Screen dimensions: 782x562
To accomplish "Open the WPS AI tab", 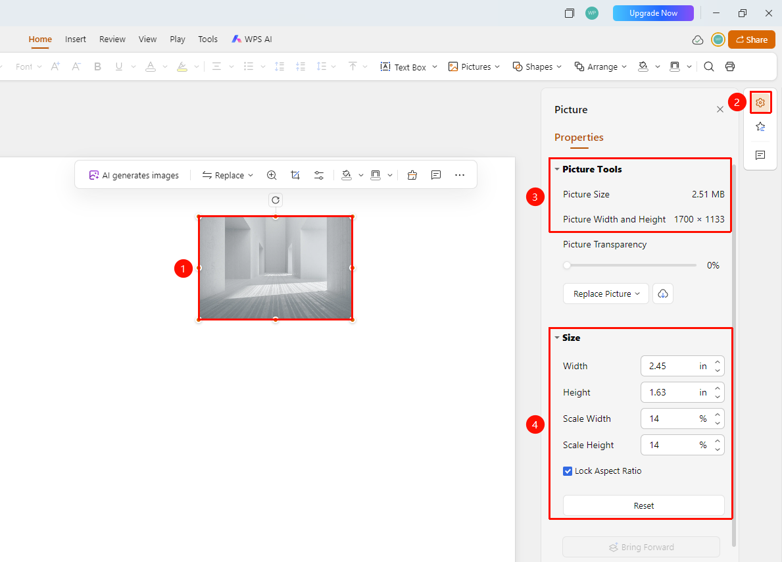I will 252,39.
